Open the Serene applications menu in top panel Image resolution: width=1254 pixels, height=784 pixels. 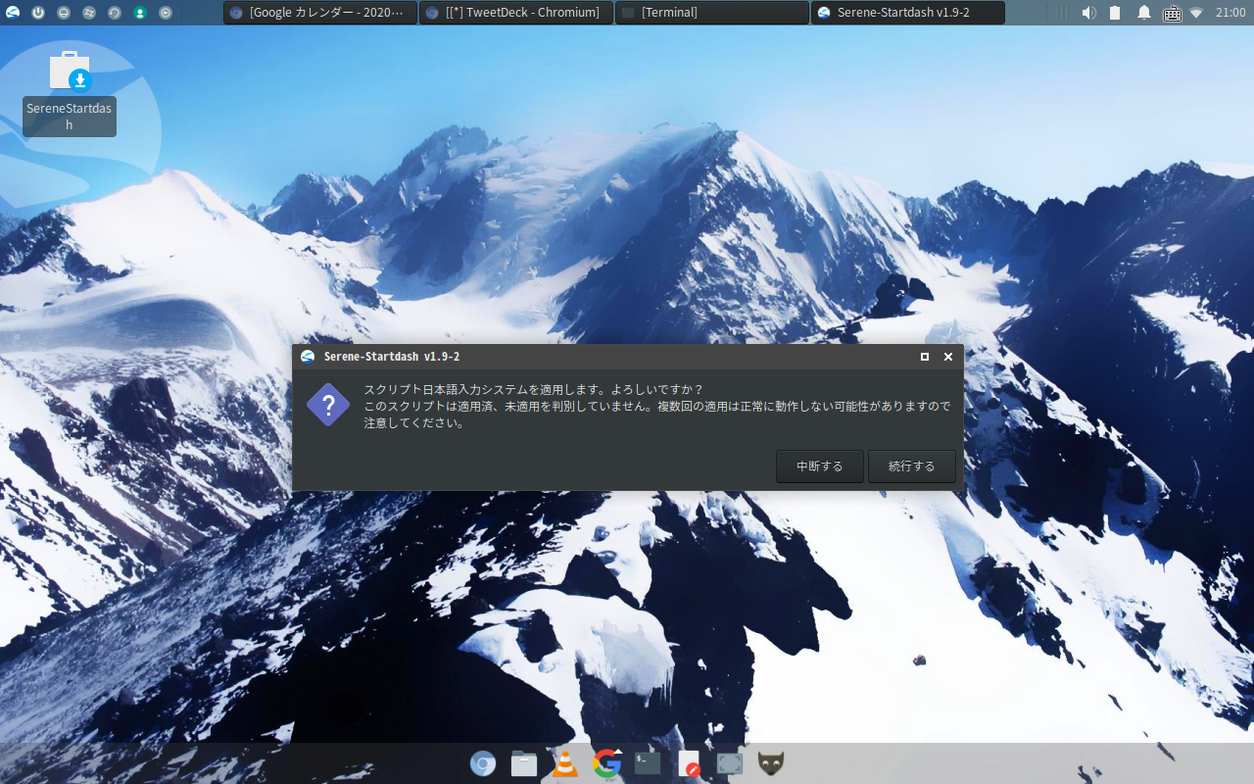tap(13, 13)
